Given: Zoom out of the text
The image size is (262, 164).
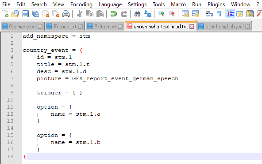Looking at the screenshot, I should coord(172,14).
